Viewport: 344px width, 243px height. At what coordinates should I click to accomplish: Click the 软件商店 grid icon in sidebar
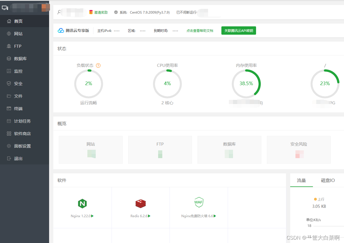coord(9,133)
